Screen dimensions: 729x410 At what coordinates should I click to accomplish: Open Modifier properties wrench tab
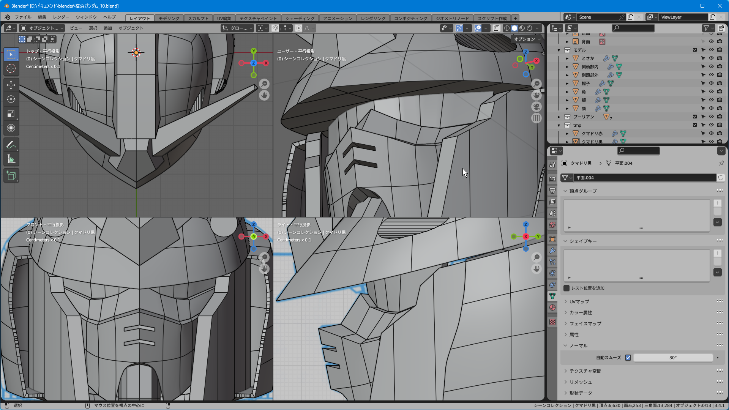[x=552, y=251]
